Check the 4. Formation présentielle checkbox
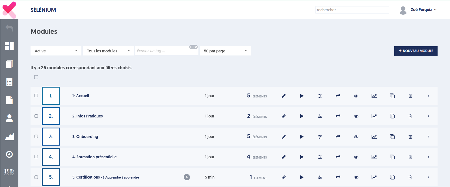This screenshot has width=450, height=187. click(36, 157)
